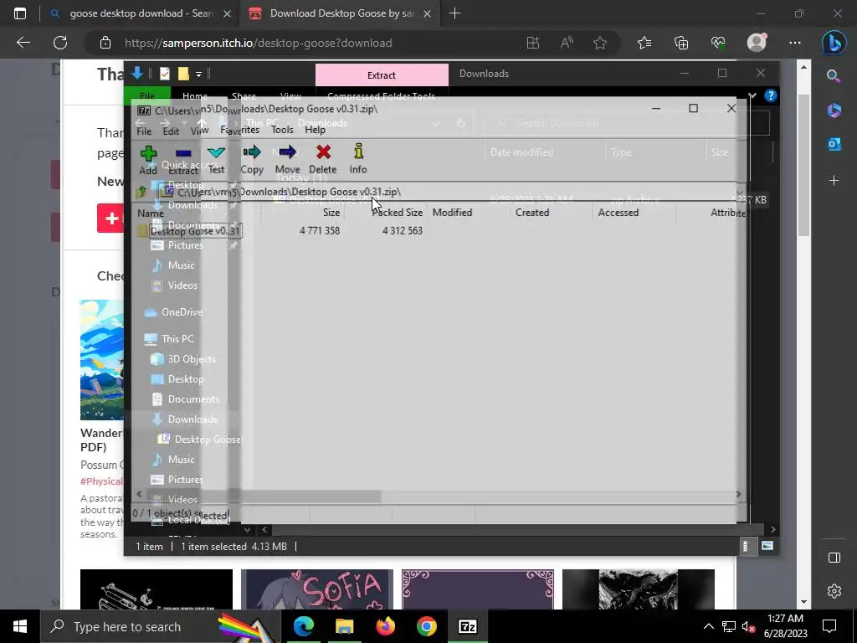Switch Explorer to details view icon

[x=746, y=546]
